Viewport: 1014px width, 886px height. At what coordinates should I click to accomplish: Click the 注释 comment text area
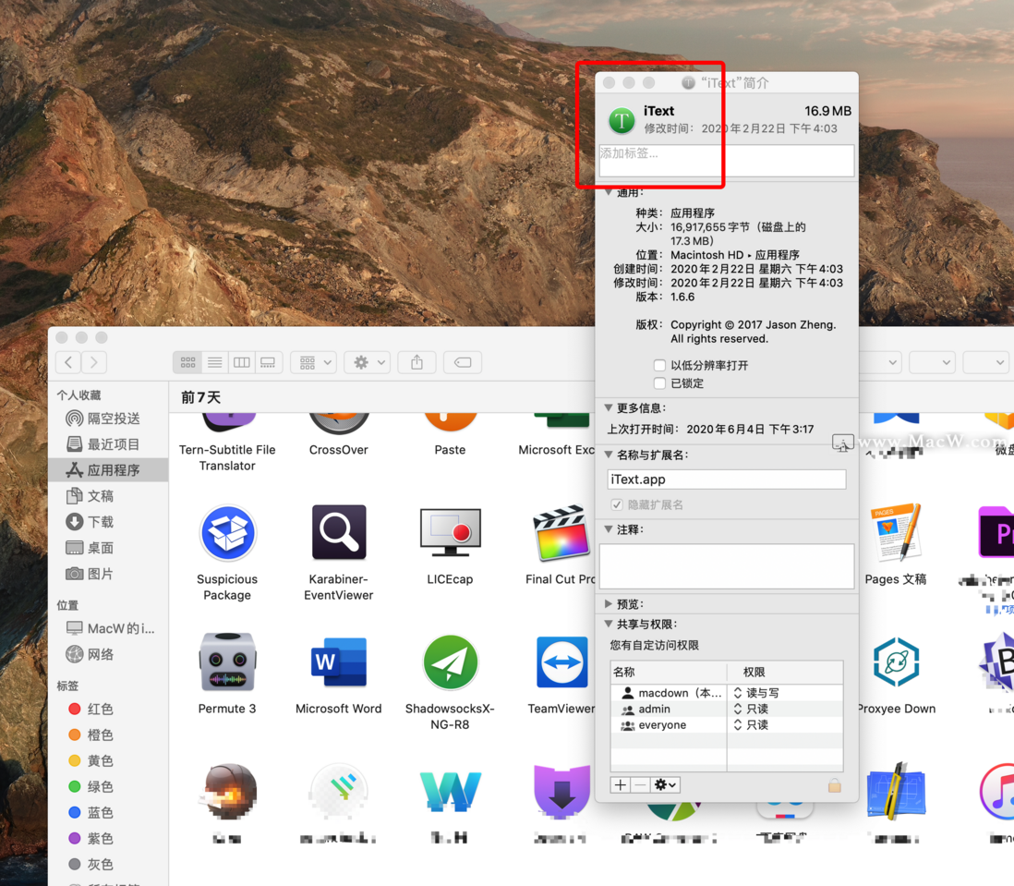point(727,566)
